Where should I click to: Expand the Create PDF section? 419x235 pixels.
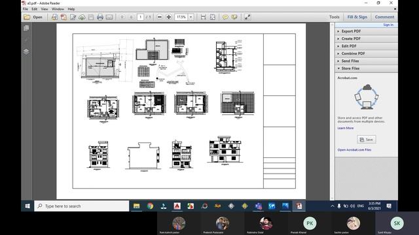366,39
